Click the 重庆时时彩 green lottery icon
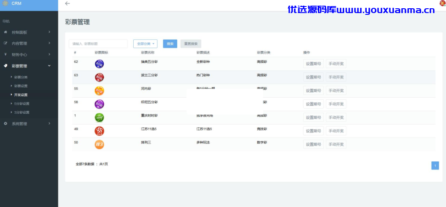Viewport: 446px width, 207px height. pos(99,118)
